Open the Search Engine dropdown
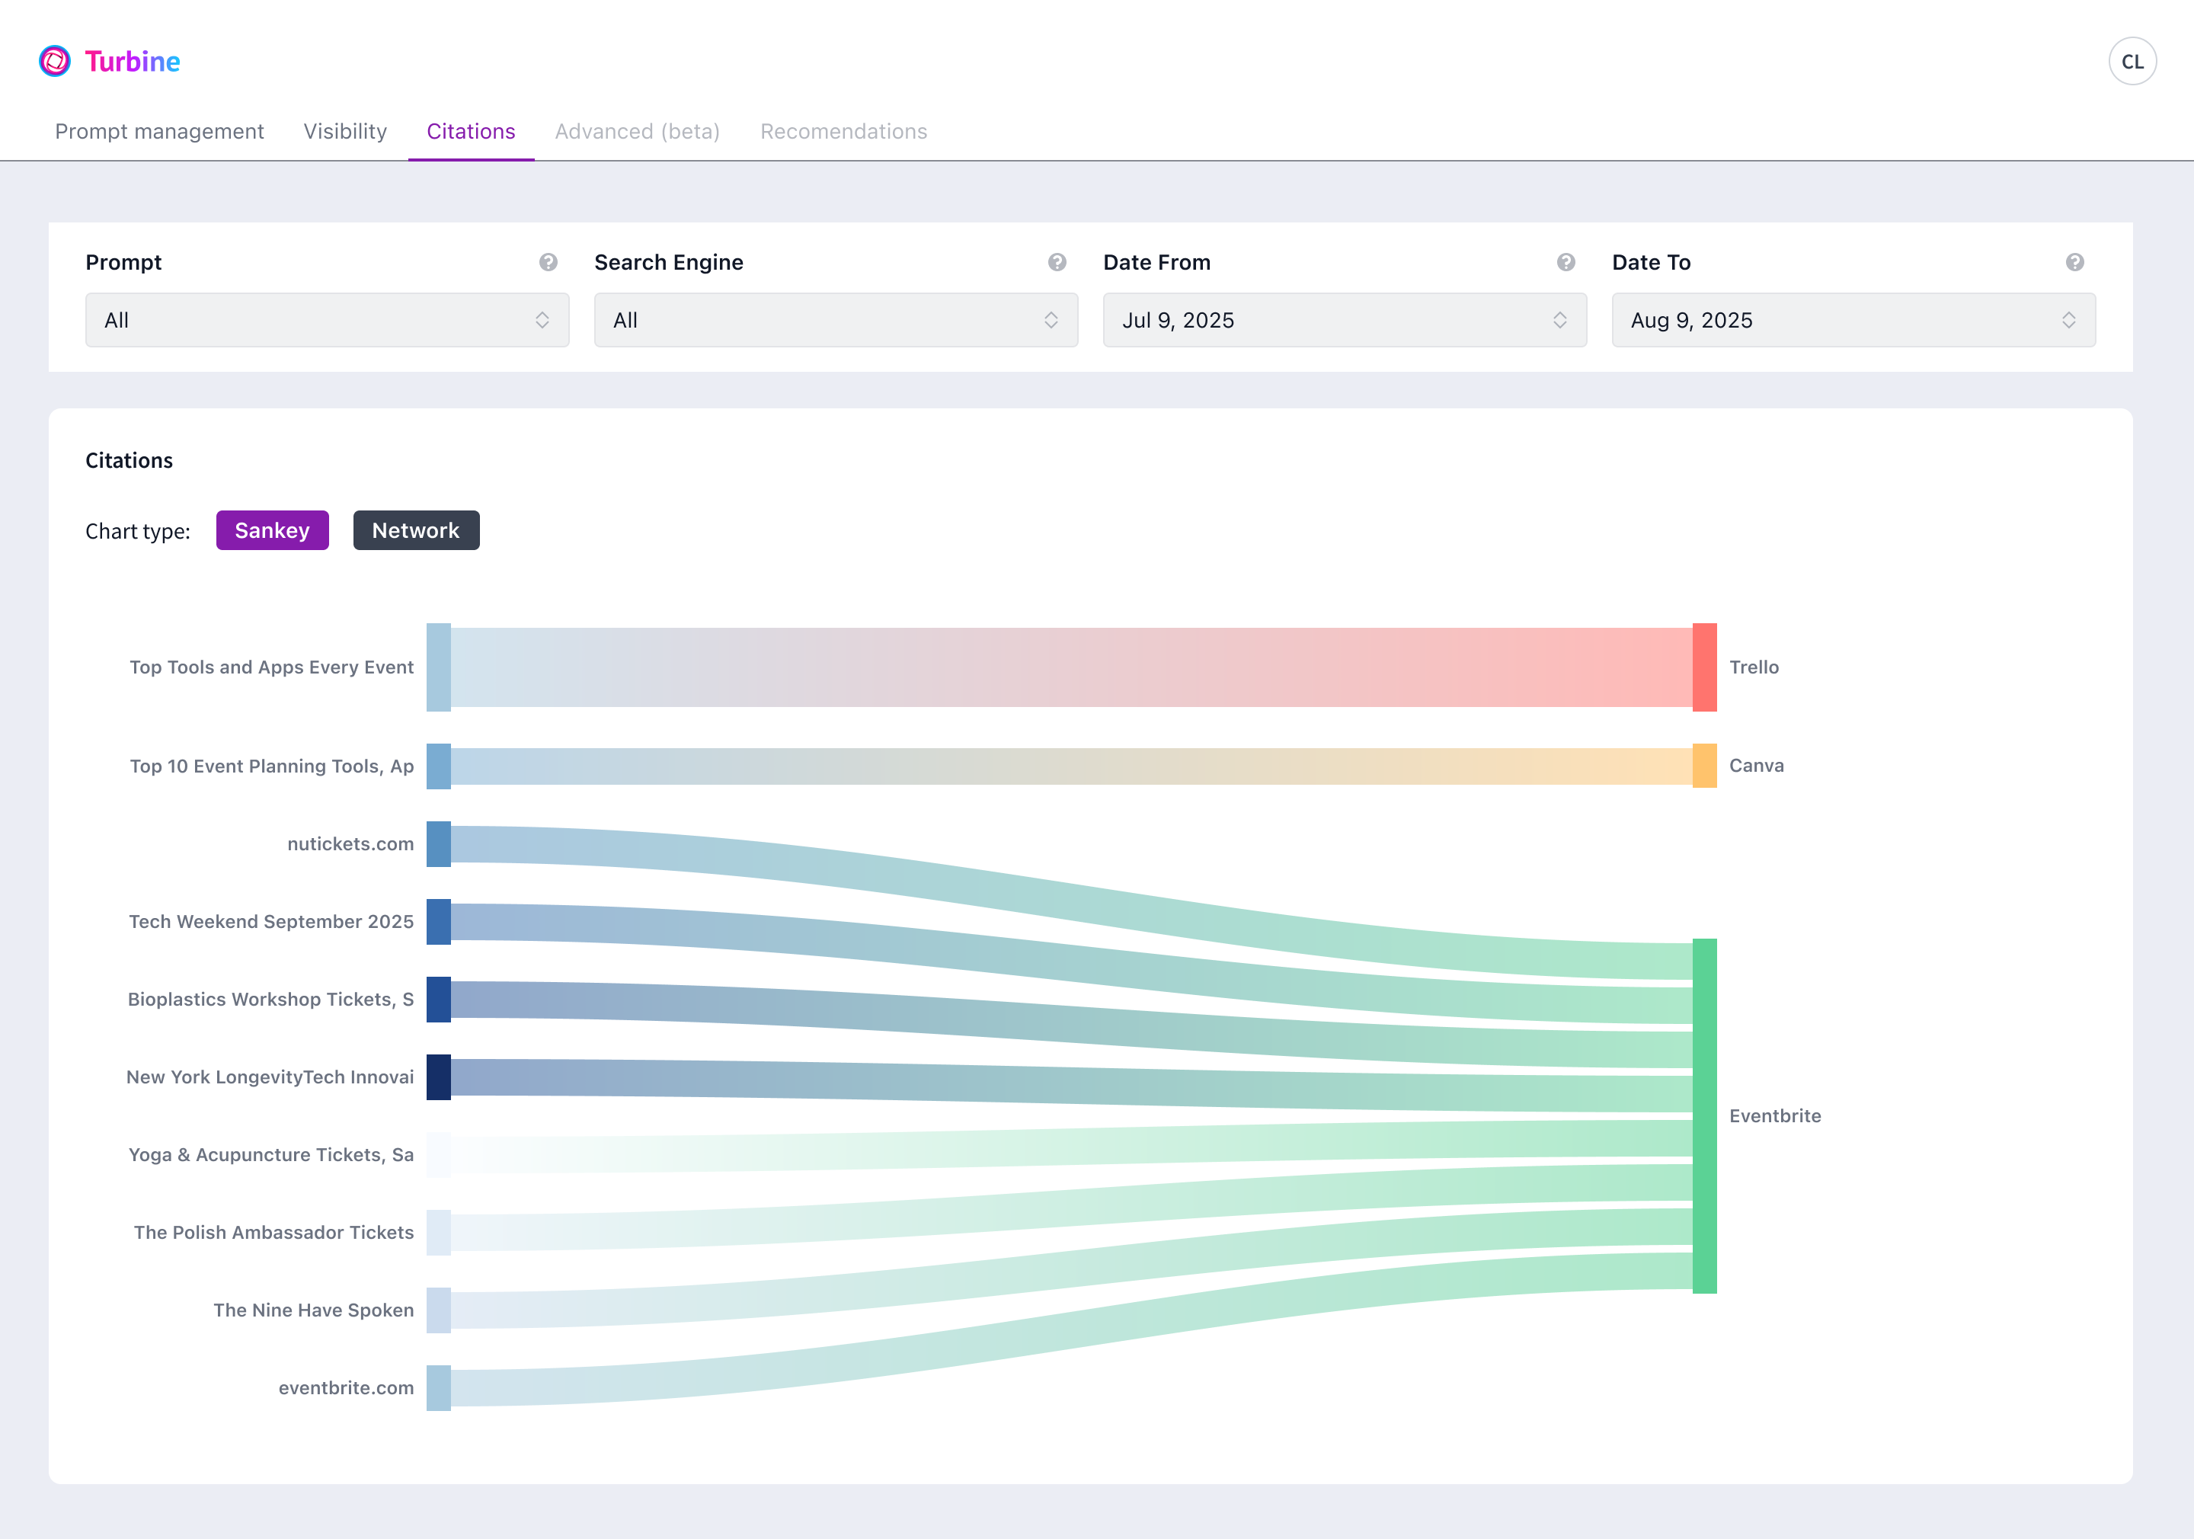Screen dimensions: 2194x1539 (x=836, y=320)
